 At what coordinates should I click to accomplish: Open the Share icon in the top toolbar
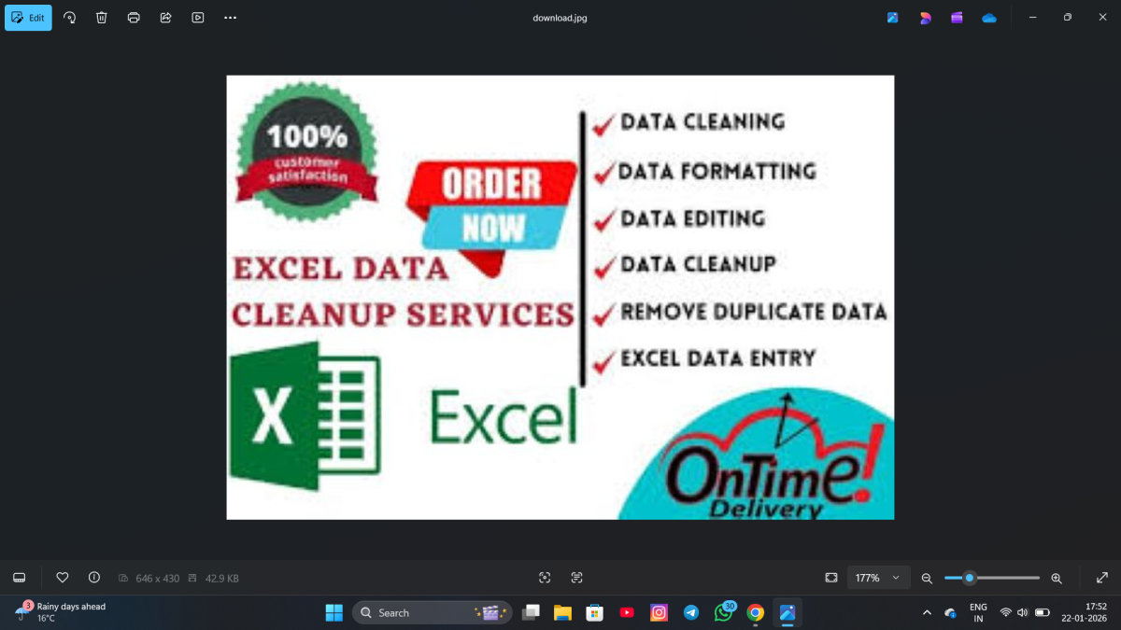pyautogui.click(x=165, y=18)
